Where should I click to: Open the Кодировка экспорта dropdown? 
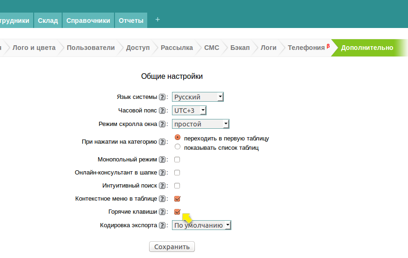point(201,225)
